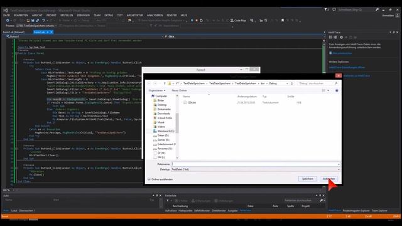The image size is (402, 226).
Task: Click Save All icon in Visual Studio toolbar
Action: [x=38, y=21]
